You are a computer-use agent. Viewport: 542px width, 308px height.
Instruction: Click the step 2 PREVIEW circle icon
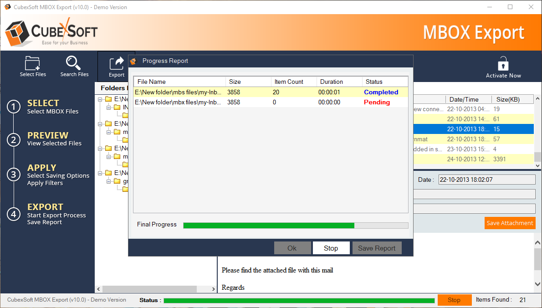14,139
